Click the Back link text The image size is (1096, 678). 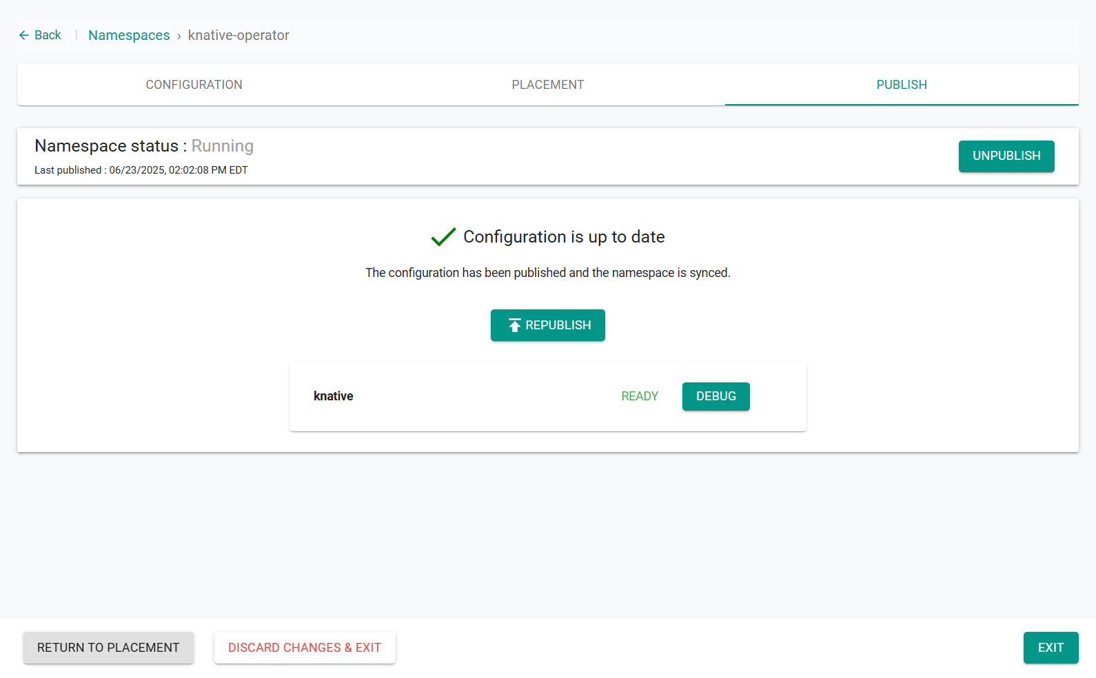click(48, 35)
